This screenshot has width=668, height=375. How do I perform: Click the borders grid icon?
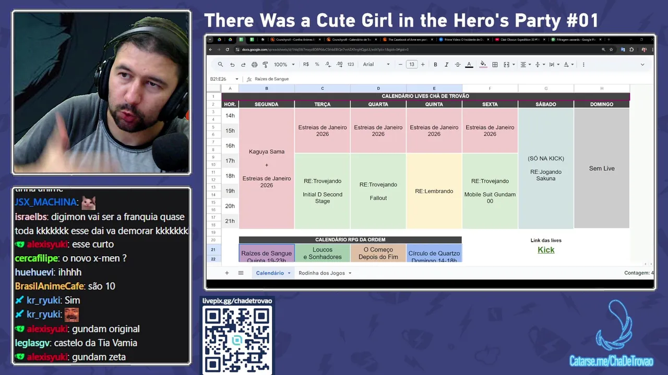tap(495, 65)
